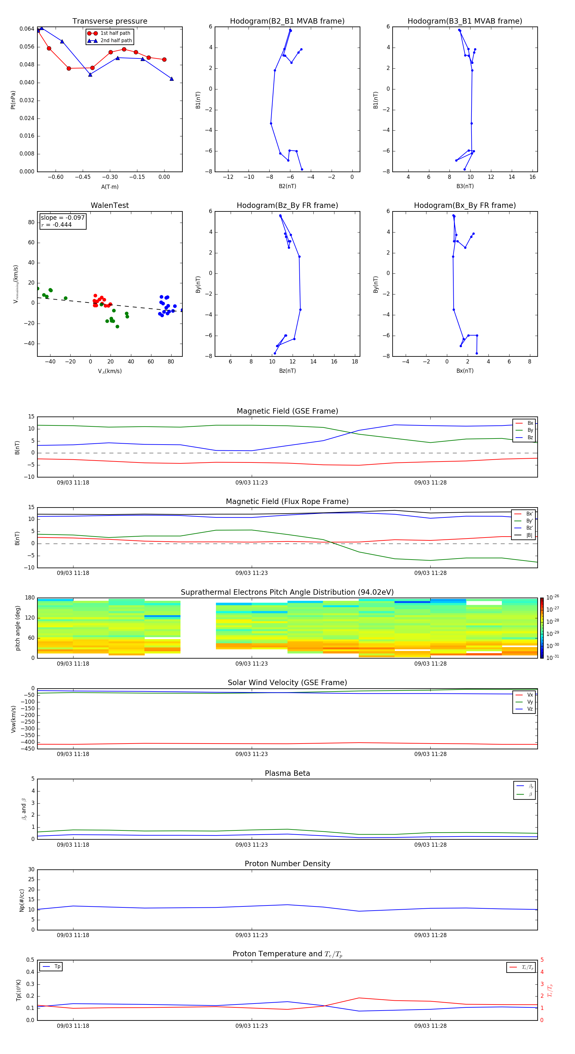
Task: Click the beta-p entry in Plasma Beta legend
Action: click(x=525, y=786)
